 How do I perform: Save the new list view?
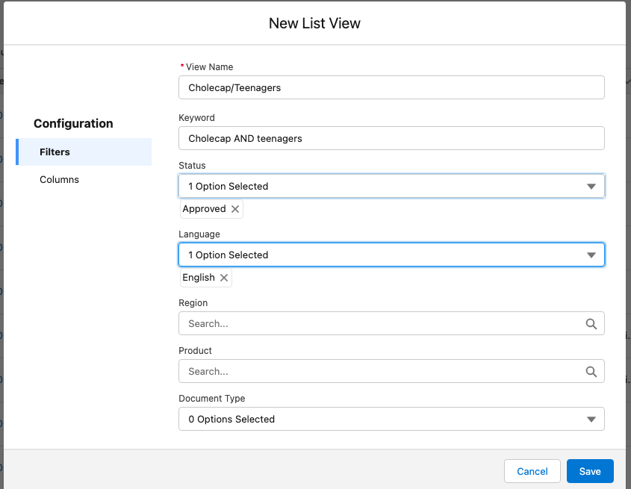pos(589,471)
